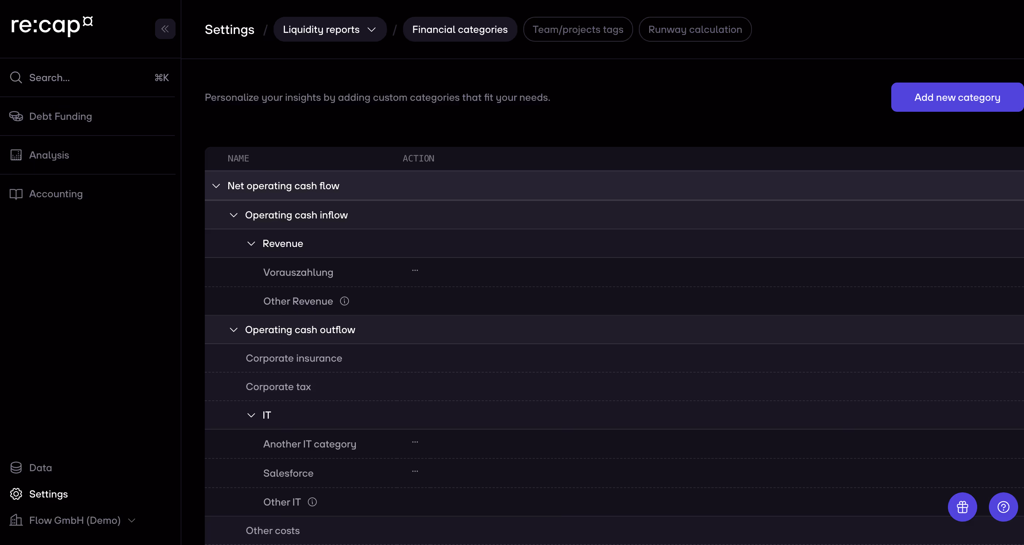Open the Data section
Viewport: 1024px width, 545px height.
tap(41, 468)
